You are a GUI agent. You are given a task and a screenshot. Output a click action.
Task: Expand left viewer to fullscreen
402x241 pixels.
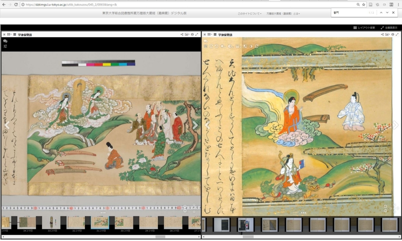(197, 34)
